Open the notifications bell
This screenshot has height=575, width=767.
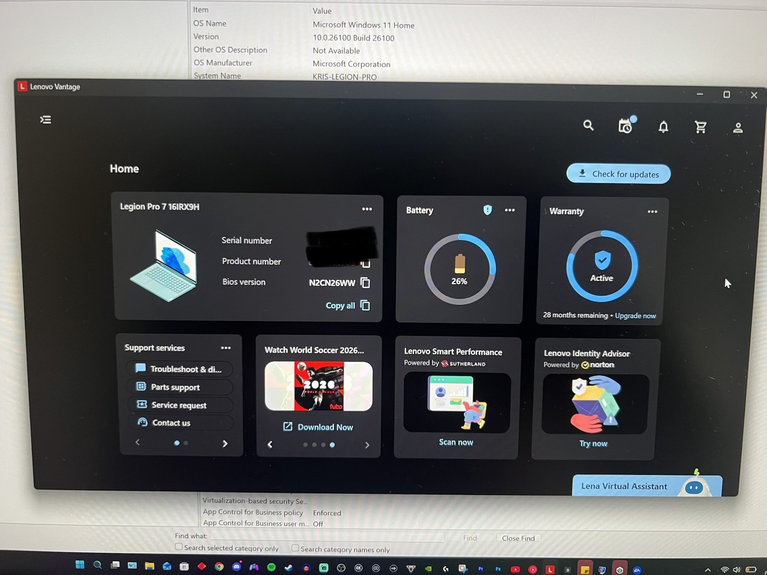663,127
